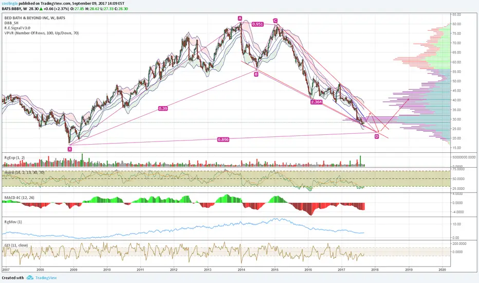Image resolution: width=479 pixels, height=283 pixels.
Task: Select the VPVR indicator legend
Action: coord(42,33)
